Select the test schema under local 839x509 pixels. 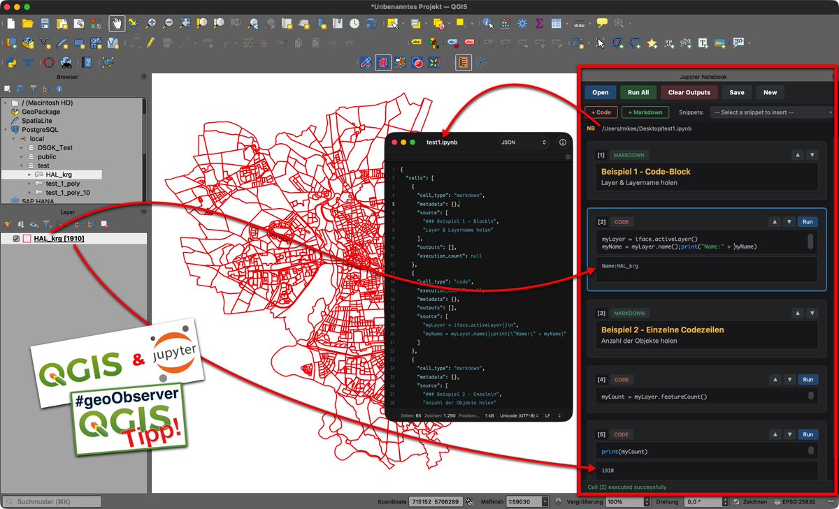coord(43,165)
